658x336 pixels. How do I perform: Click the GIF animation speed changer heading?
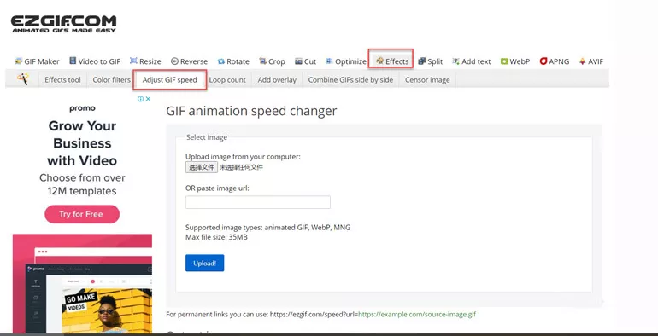[x=251, y=111]
